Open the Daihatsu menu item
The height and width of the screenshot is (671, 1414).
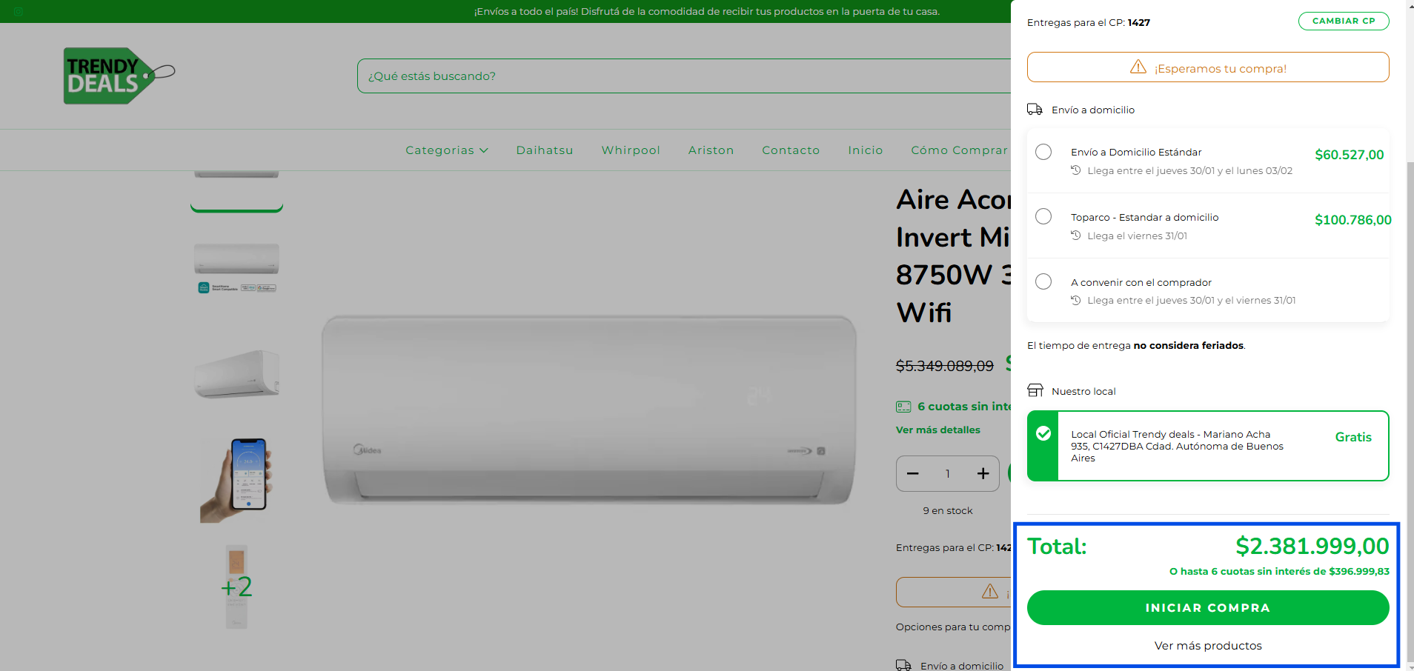(x=545, y=150)
